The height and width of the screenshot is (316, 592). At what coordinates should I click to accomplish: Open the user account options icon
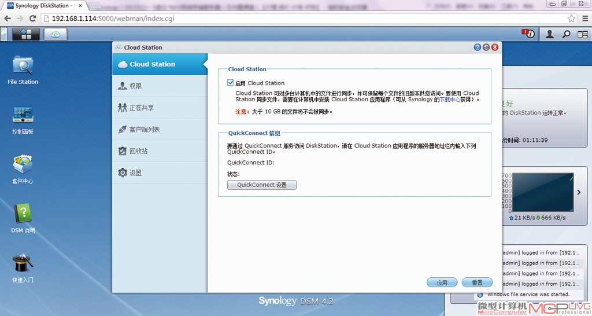550,34
